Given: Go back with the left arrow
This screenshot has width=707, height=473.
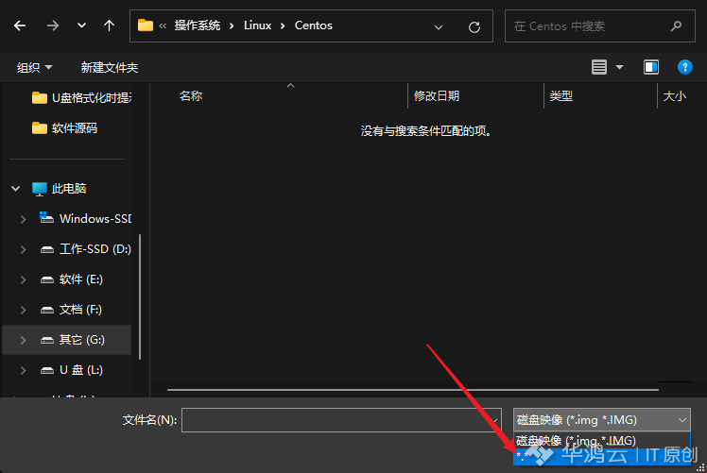Looking at the screenshot, I should point(20,25).
